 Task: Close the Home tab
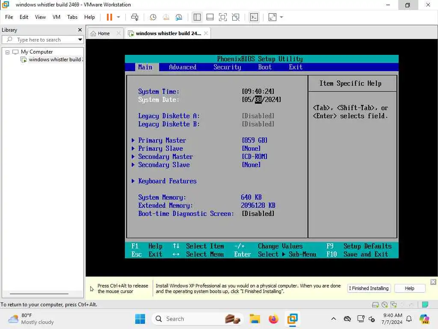click(x=119, y=33)
